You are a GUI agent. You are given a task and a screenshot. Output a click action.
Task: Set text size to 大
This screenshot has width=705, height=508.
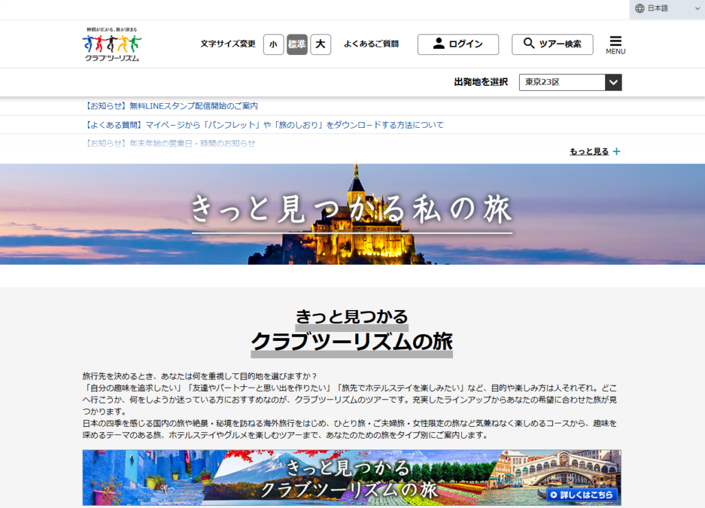point(320,45)
